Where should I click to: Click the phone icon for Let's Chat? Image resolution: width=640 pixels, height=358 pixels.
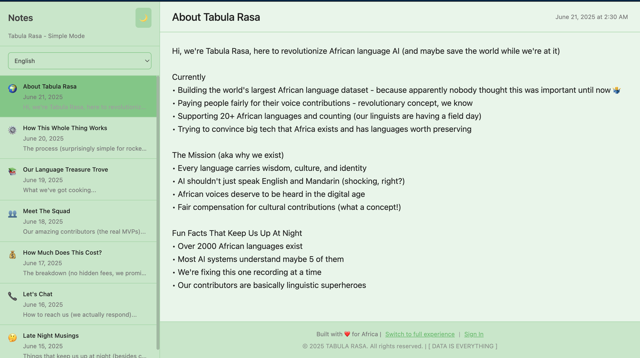(x=12, y=296)
